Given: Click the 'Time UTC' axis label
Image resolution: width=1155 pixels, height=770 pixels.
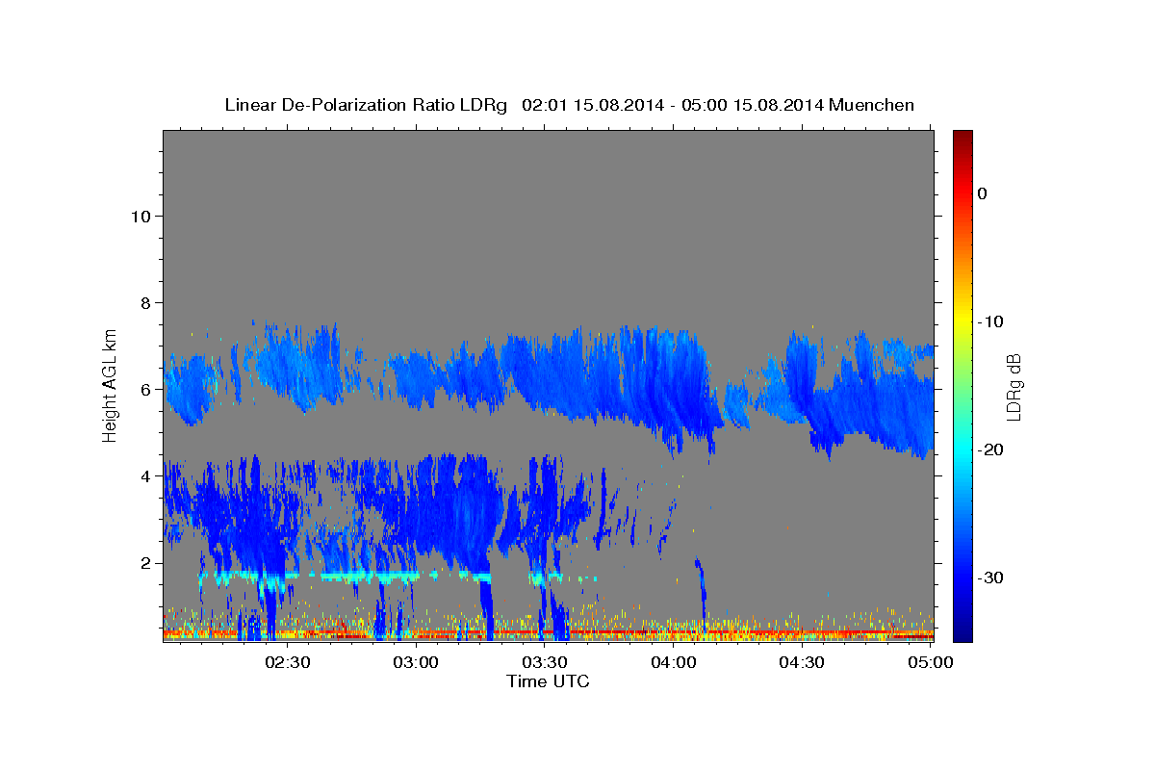Looking at the screenshot, I should click(548, 681).
